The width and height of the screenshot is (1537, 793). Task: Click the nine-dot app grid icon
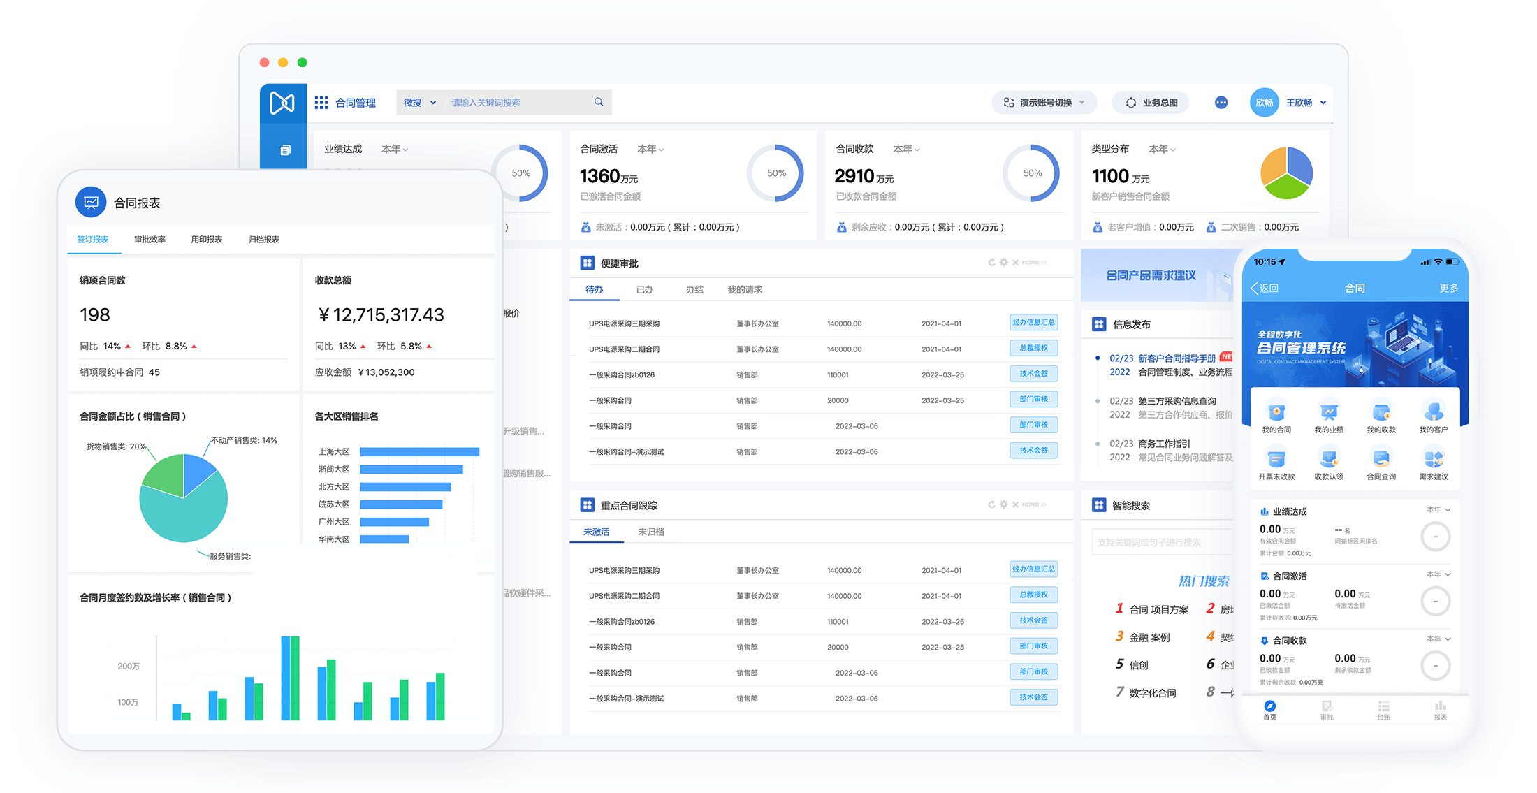tap(321, 103)
